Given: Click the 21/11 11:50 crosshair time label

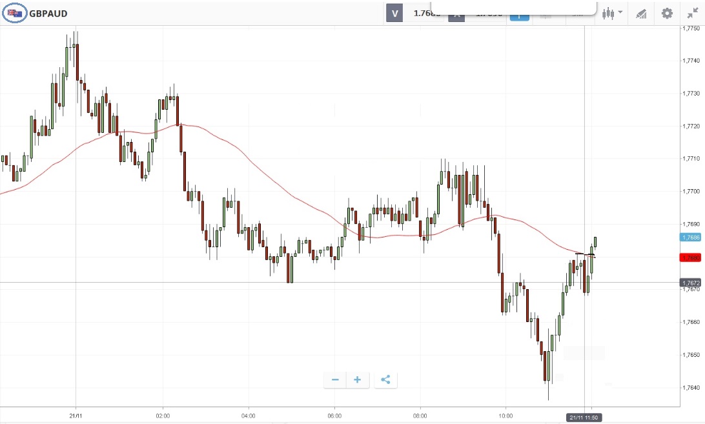Looking at the screenshot, I should click(x=585, y=418).
